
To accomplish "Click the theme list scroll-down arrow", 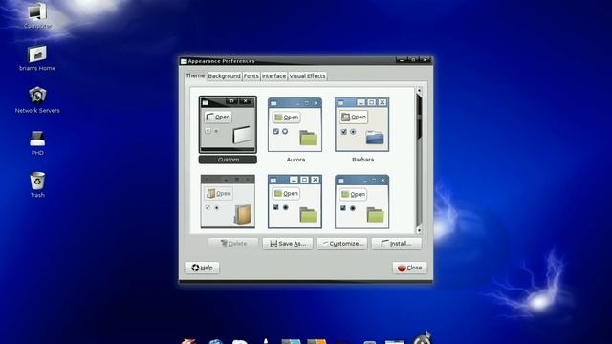I will tap(419, 230).
